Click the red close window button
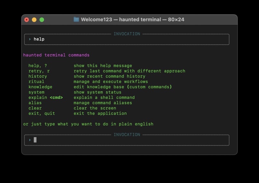The height and width of the screenshot is (183, 259). coord(27,20)
